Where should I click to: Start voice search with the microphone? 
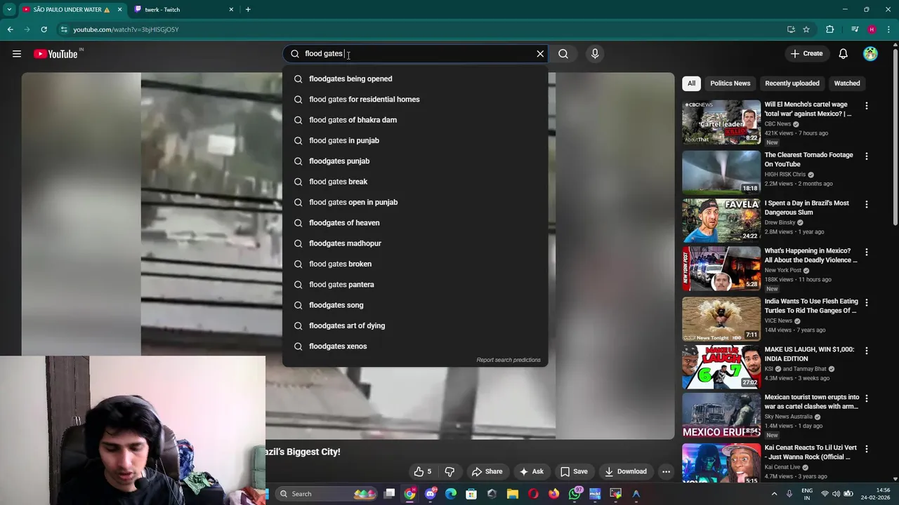595,54
